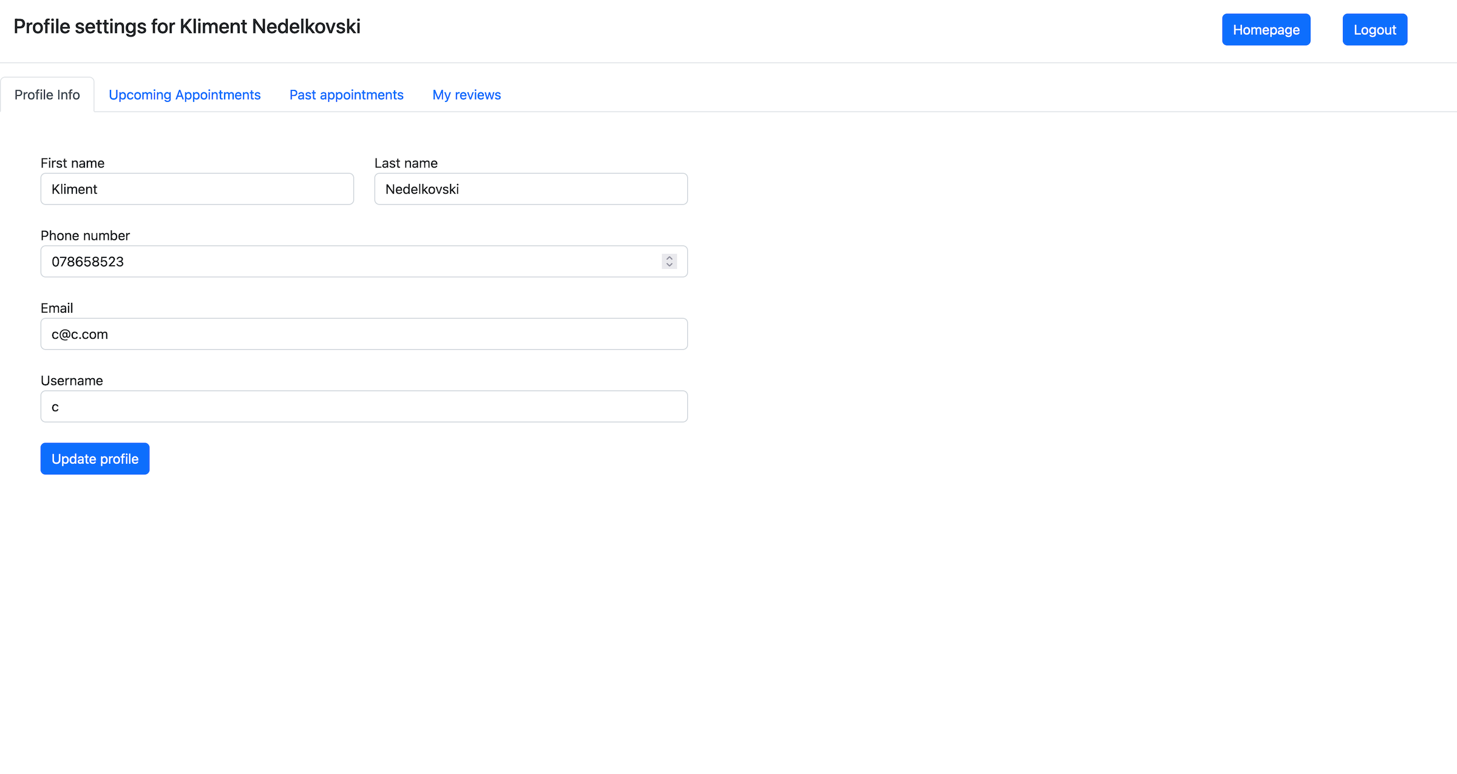
Task: Select the Profile Info tab
Action: tap(47, 95)
